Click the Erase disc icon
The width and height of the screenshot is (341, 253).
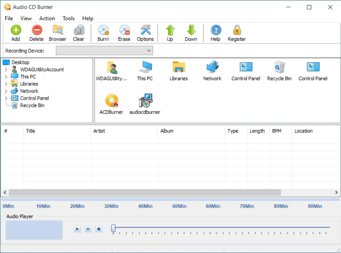[x=124, y=30]
